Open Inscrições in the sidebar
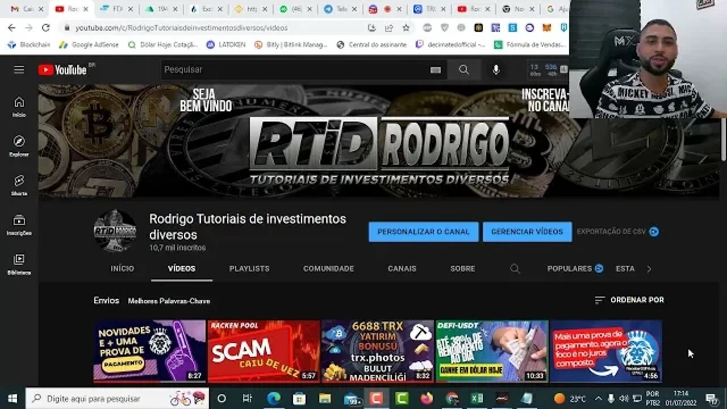Viewport: 727px width, 409px height. pos(19,225)
